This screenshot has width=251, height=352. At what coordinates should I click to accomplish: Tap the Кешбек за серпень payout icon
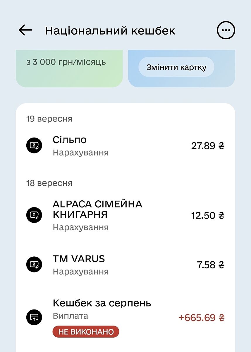[34, 317]
